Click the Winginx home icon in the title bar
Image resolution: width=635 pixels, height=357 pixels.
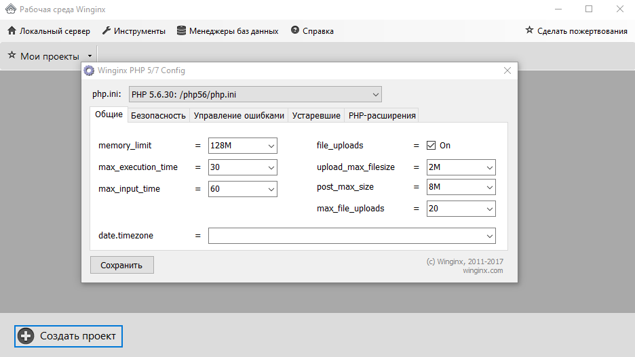pyautogui.click(x=11, y=9)
